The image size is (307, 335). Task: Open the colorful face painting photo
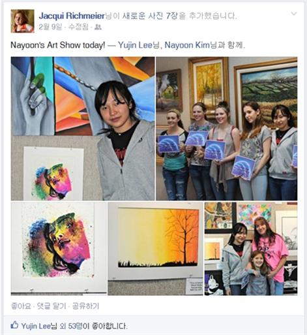(x=59, y=249)
